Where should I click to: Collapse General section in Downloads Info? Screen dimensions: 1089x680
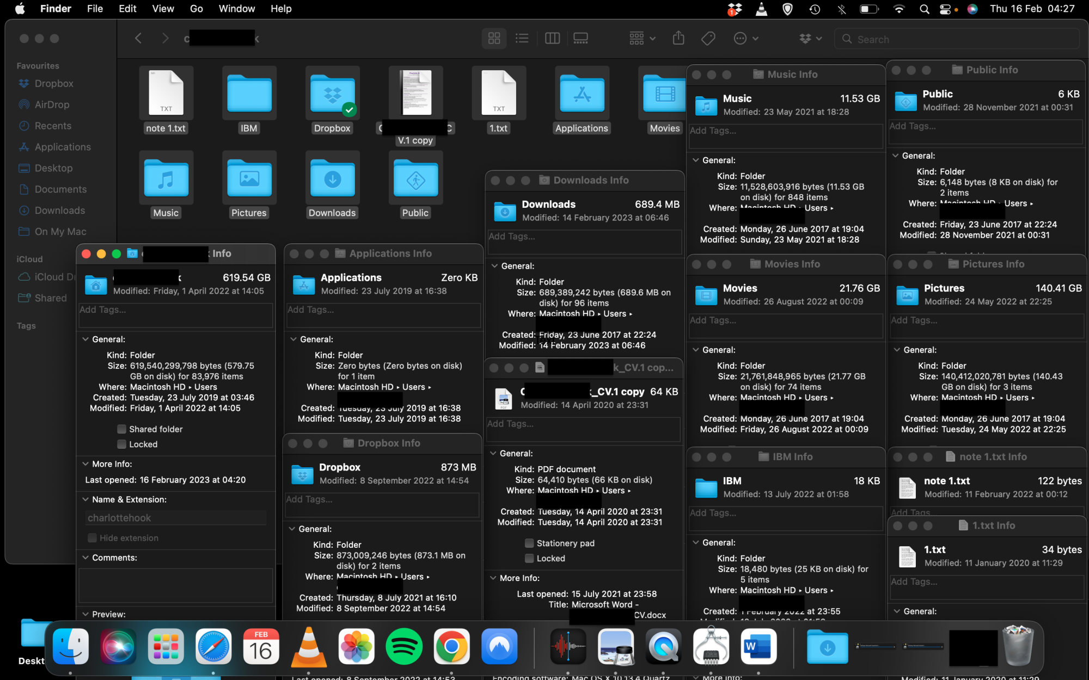tap(494, 266)
